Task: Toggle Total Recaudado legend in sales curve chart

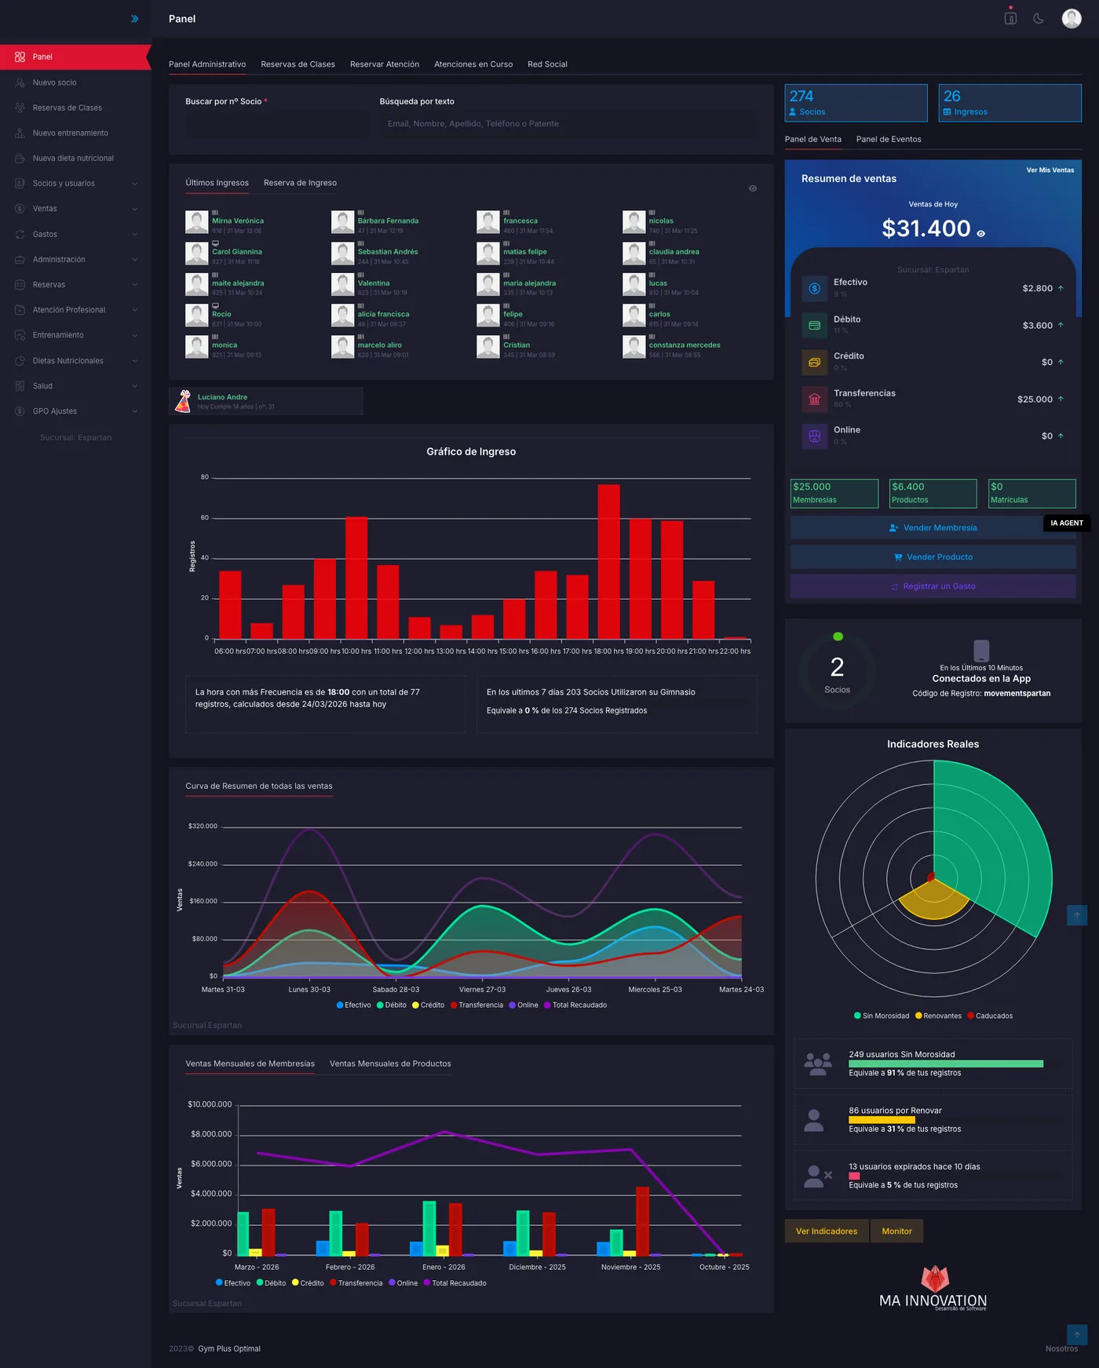Action: tap(575, 1005)
